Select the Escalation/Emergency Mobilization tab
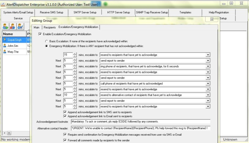 click(78, 27)
